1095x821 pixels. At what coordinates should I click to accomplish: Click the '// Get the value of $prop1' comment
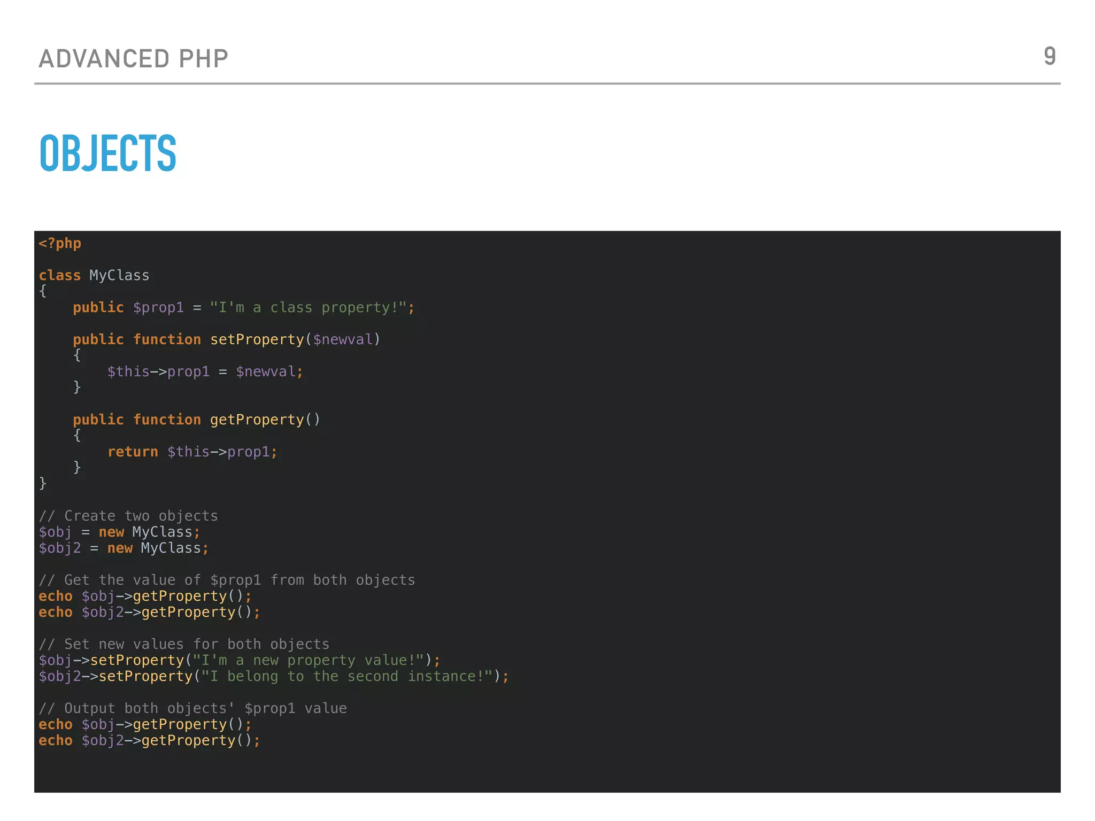pyautogui.click(x=227, y=580)
